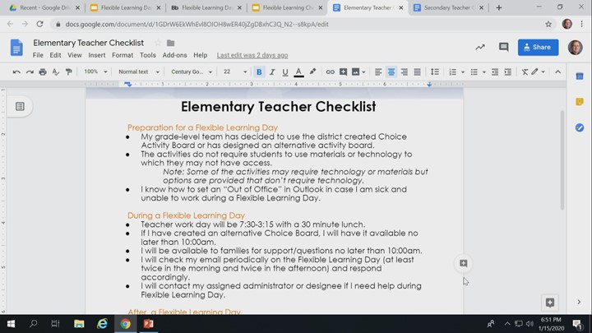Screen dimensions: 592x333
Task: Open the Keep notes side panel icon
Action: click(x=580, y=102)
